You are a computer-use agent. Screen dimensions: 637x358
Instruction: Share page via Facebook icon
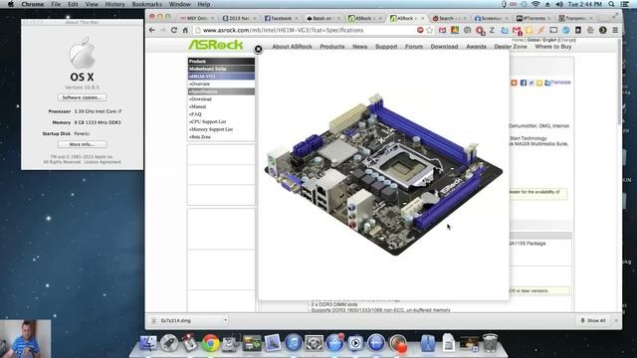[524, 83]
